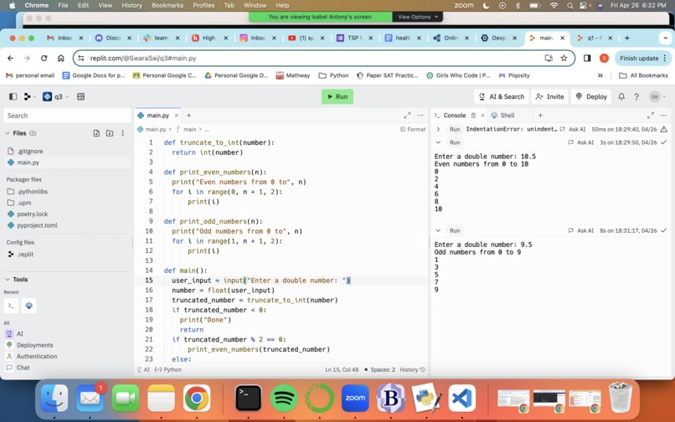Click the Python language indicator
675x422 pixels.
167,369
